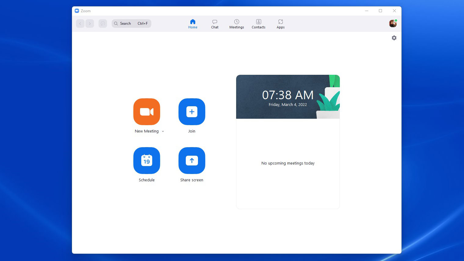Open the history clock button beside Search
The width and height of the screenshot is (464, 261).
[103, 24]
